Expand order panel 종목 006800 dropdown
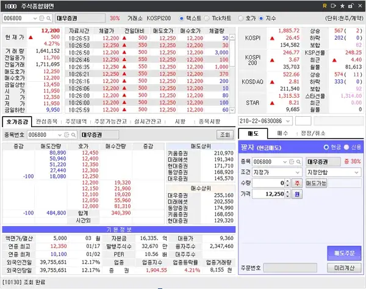 tap(285, 162)
